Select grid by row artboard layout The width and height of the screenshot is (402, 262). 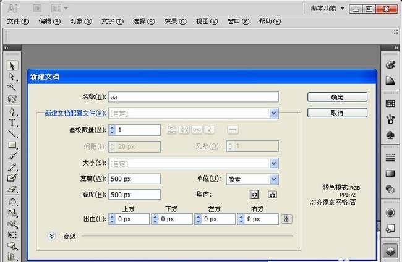point(172,130)
